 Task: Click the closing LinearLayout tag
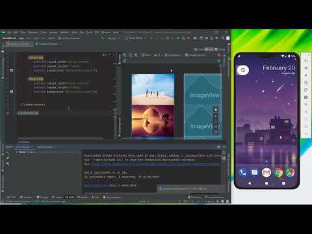tap(33, 105)
